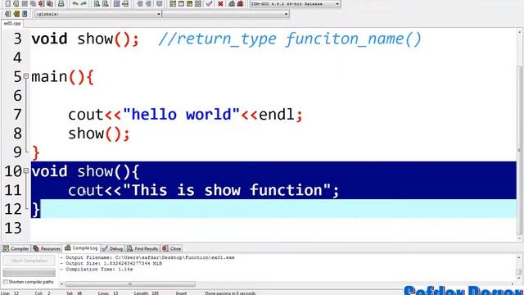This screenshot has height=295, width=524.
Task: Click the Profile Analysis chart icon
Action: pyautogui.click(x=232, y=3)
